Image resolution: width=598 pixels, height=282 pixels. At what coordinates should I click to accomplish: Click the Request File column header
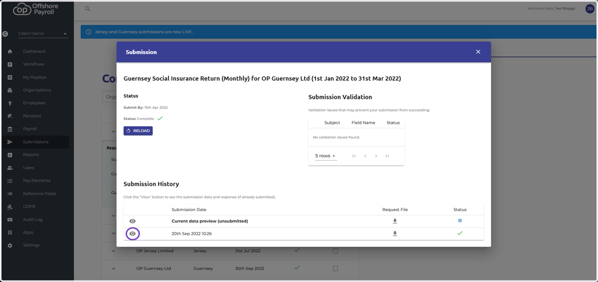point(395,210)
